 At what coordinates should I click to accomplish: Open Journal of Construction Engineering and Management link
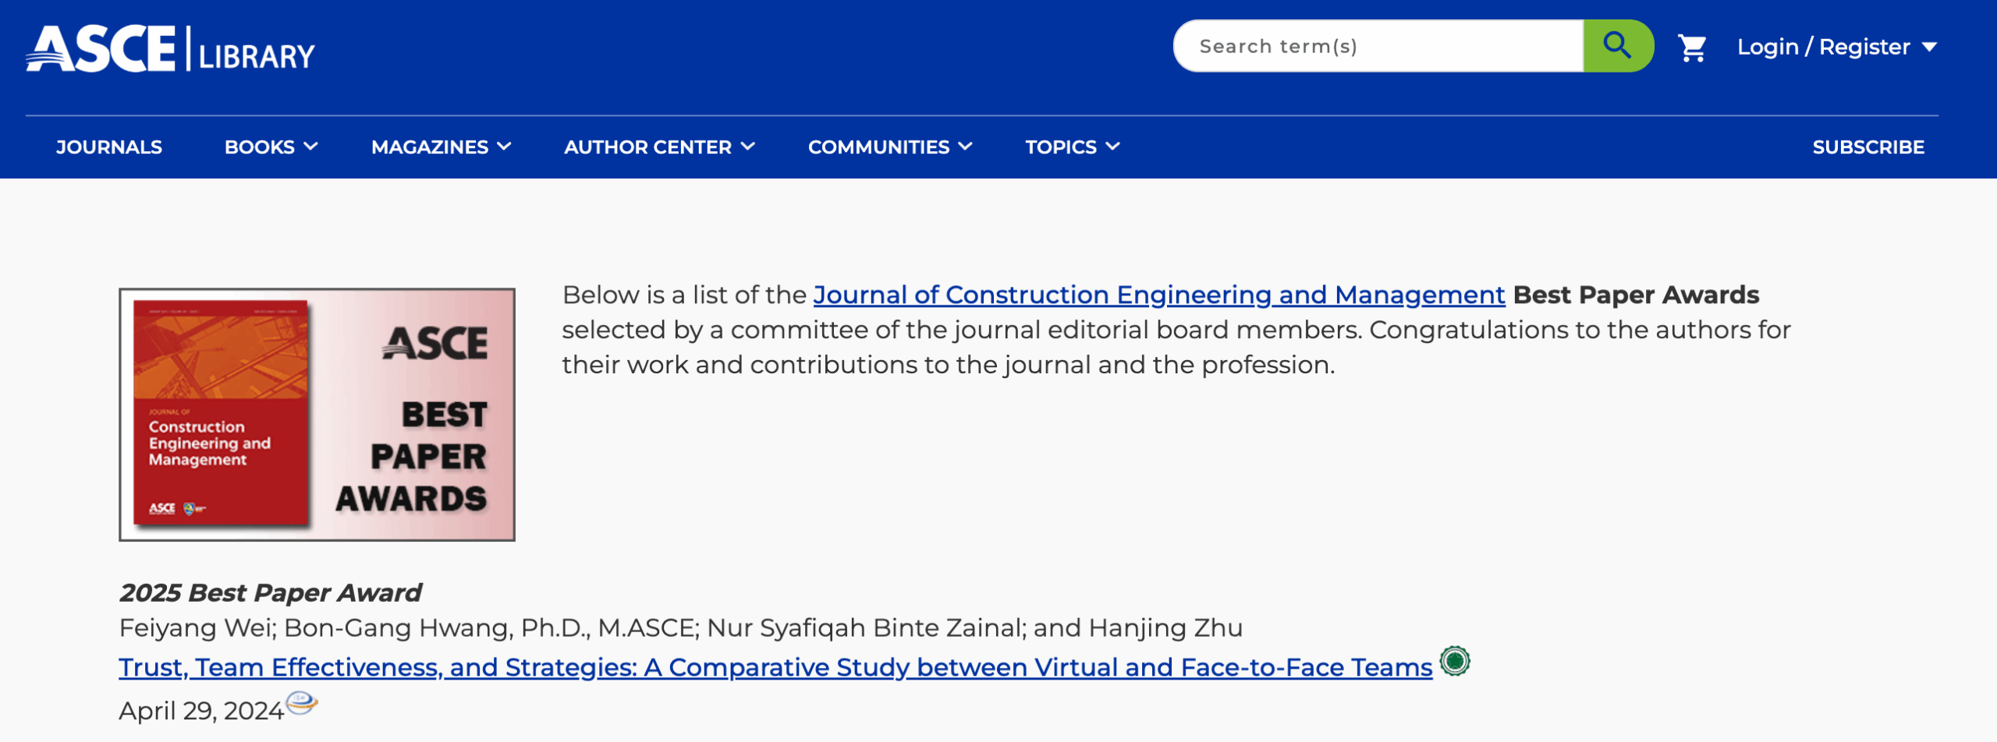1158,295
